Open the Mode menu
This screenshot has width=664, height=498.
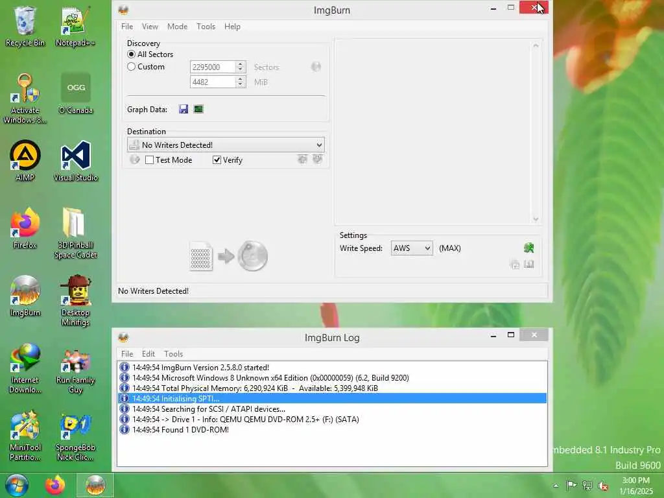(x=178, y=26)
